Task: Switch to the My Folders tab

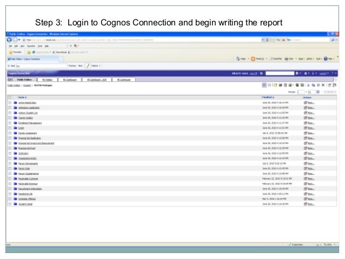Action: click(47, 79)
